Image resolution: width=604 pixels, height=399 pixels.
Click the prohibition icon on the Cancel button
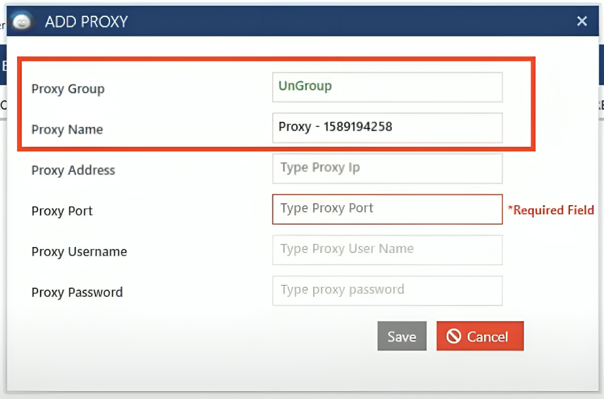(x=453, y=336)
